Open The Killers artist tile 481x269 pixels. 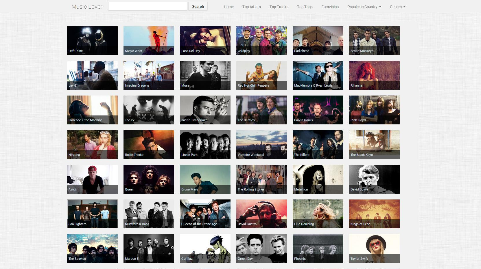318,145
